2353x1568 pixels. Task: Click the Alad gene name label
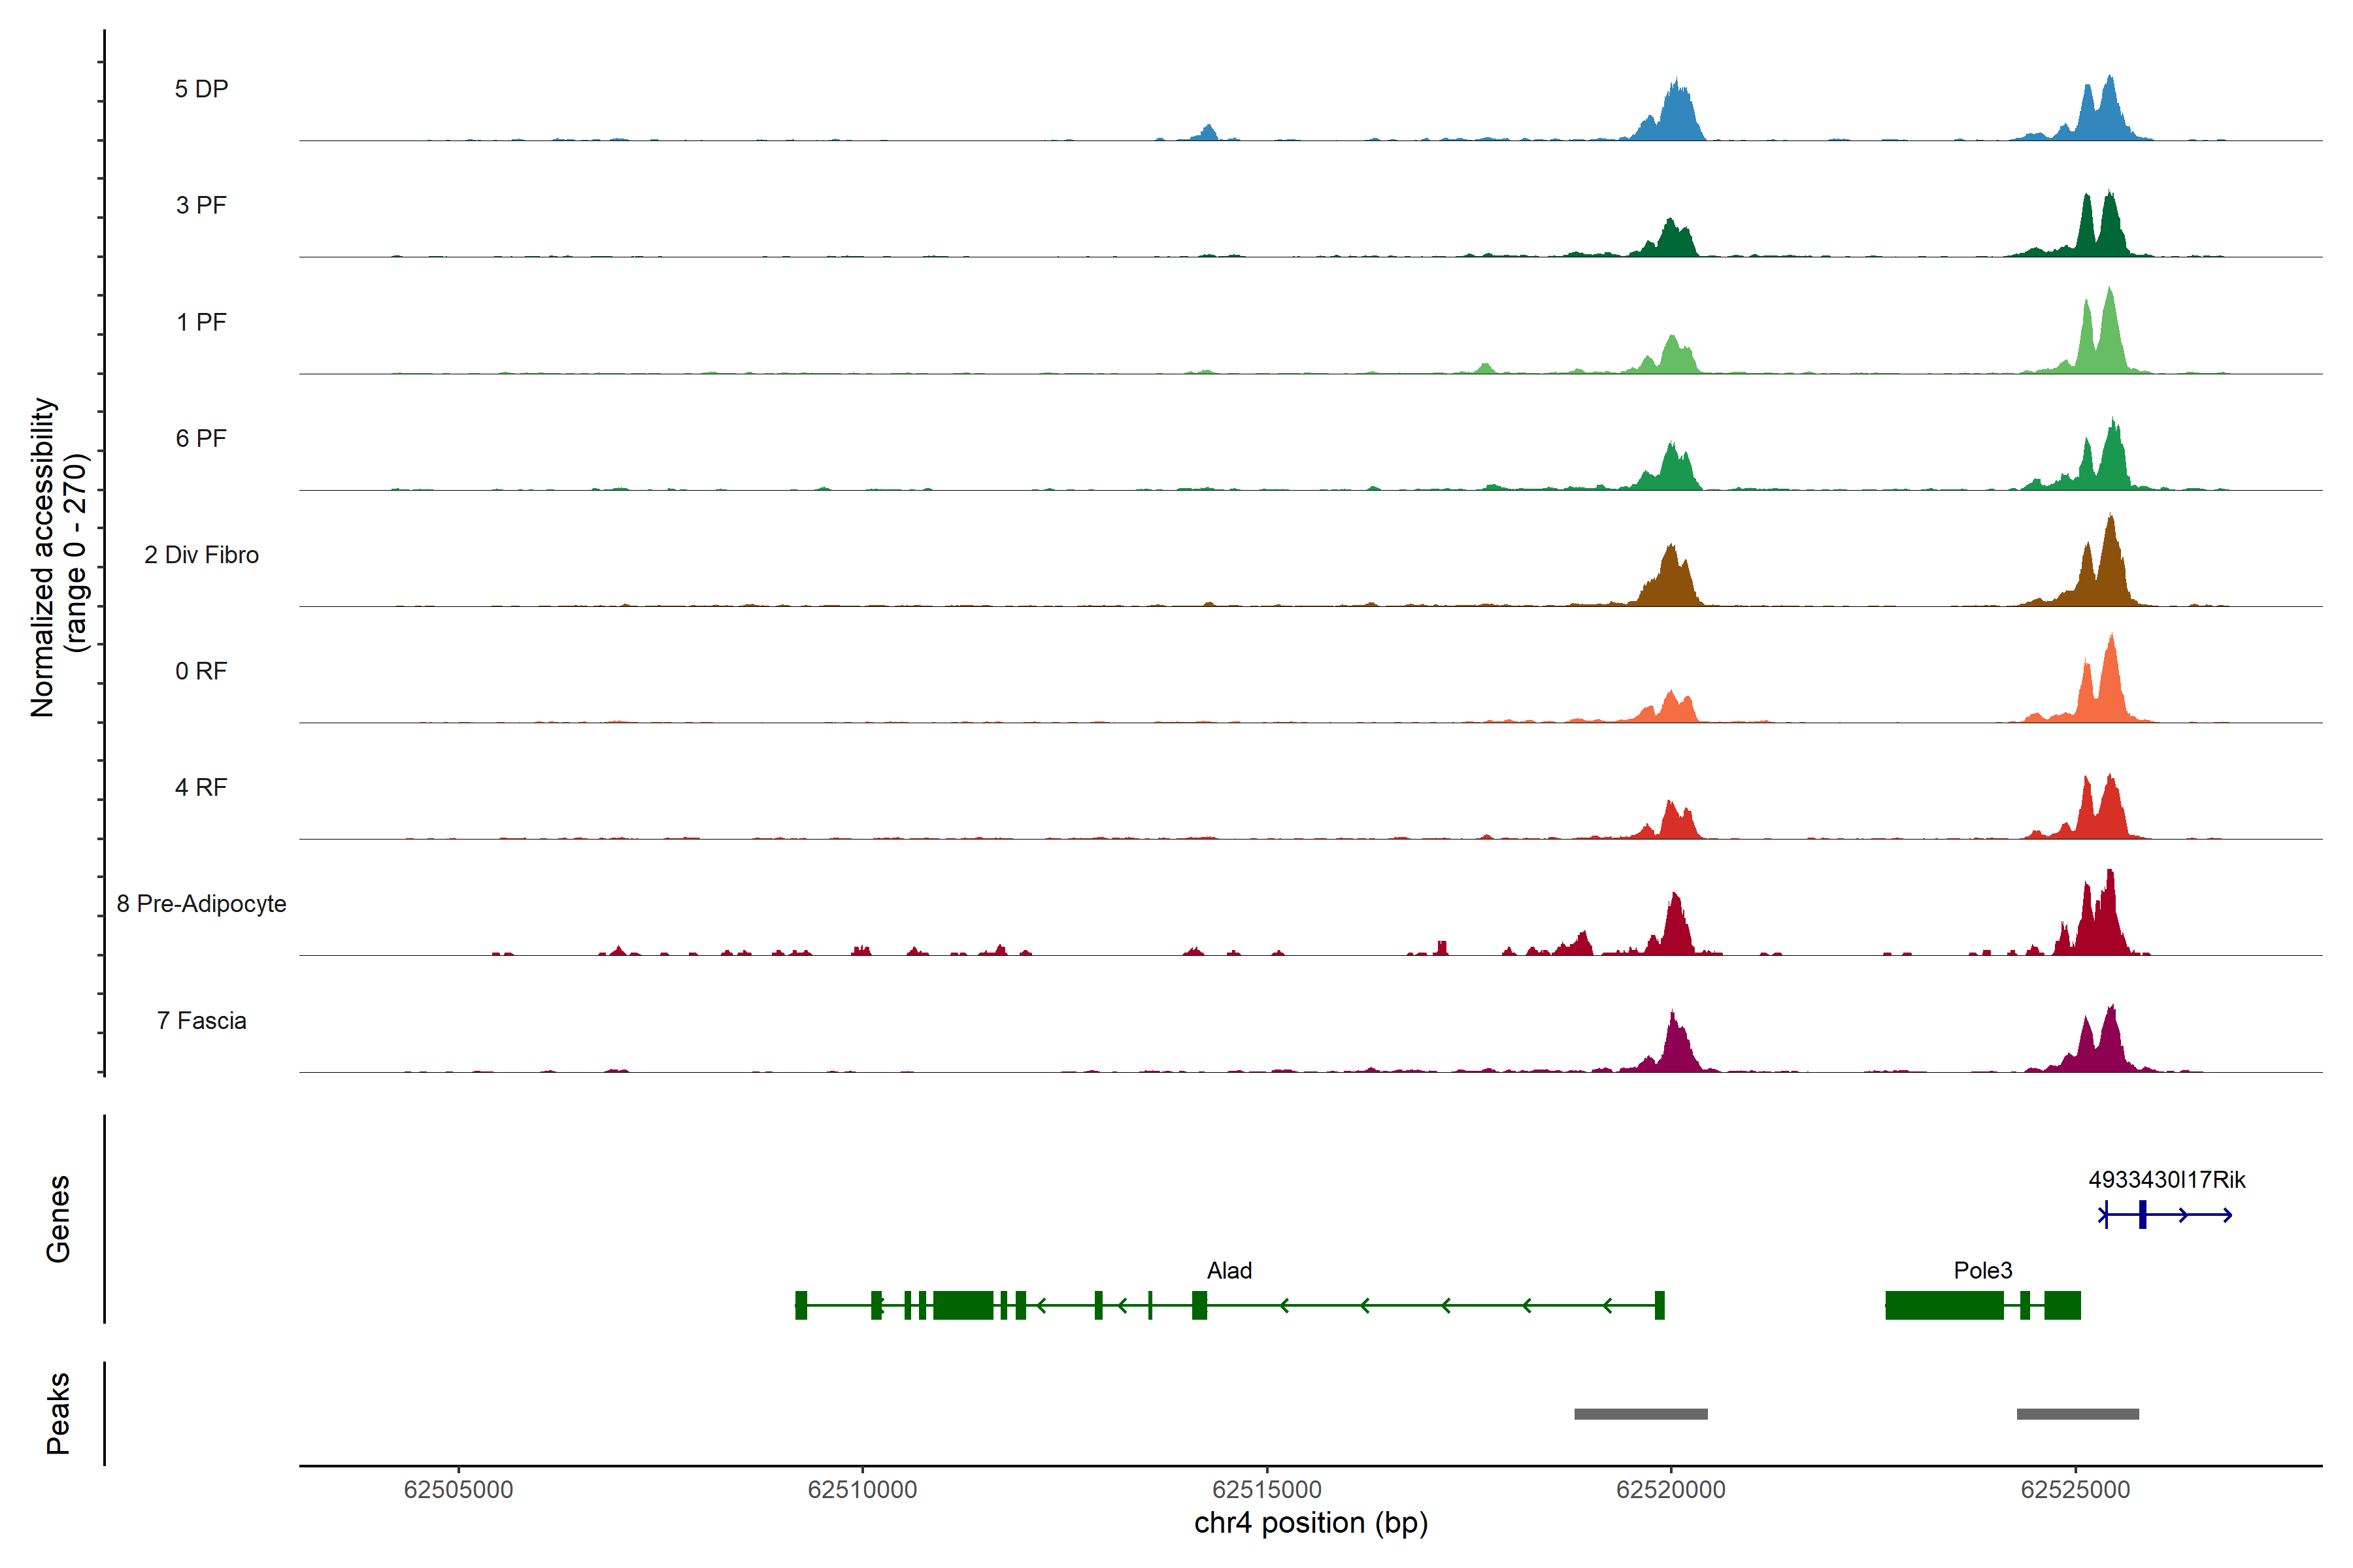click(x=1229, y=1271)
